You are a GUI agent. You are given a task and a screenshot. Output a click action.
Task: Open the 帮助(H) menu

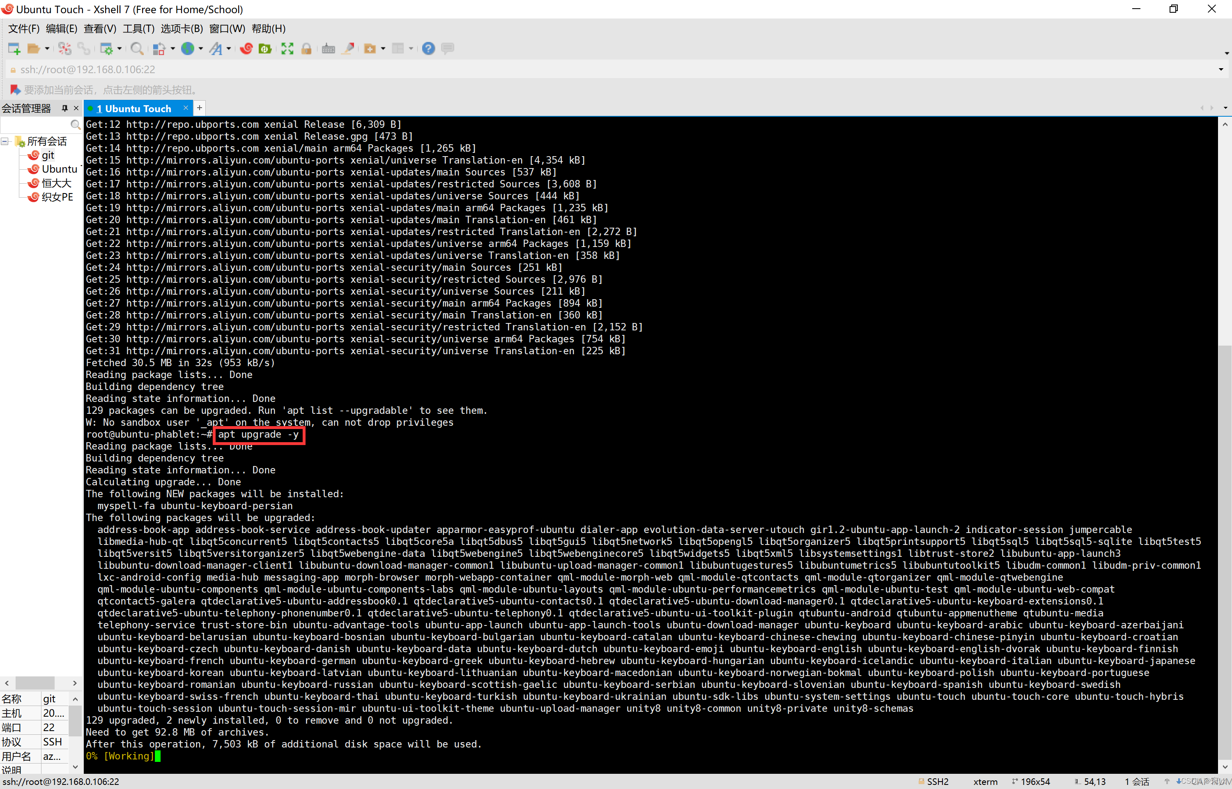pyautogui.click(x=269, y=29)
